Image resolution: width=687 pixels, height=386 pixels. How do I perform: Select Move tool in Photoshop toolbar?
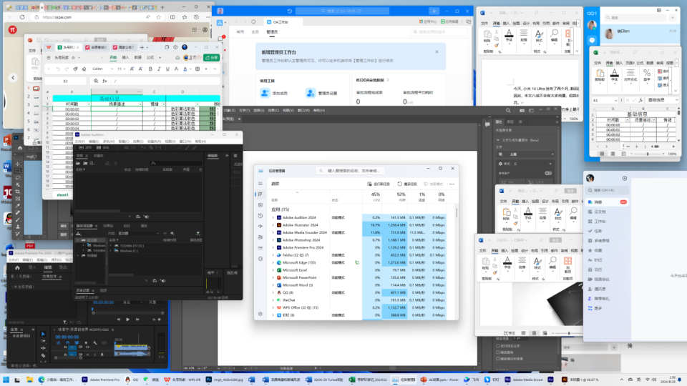[x=17, y=164]
